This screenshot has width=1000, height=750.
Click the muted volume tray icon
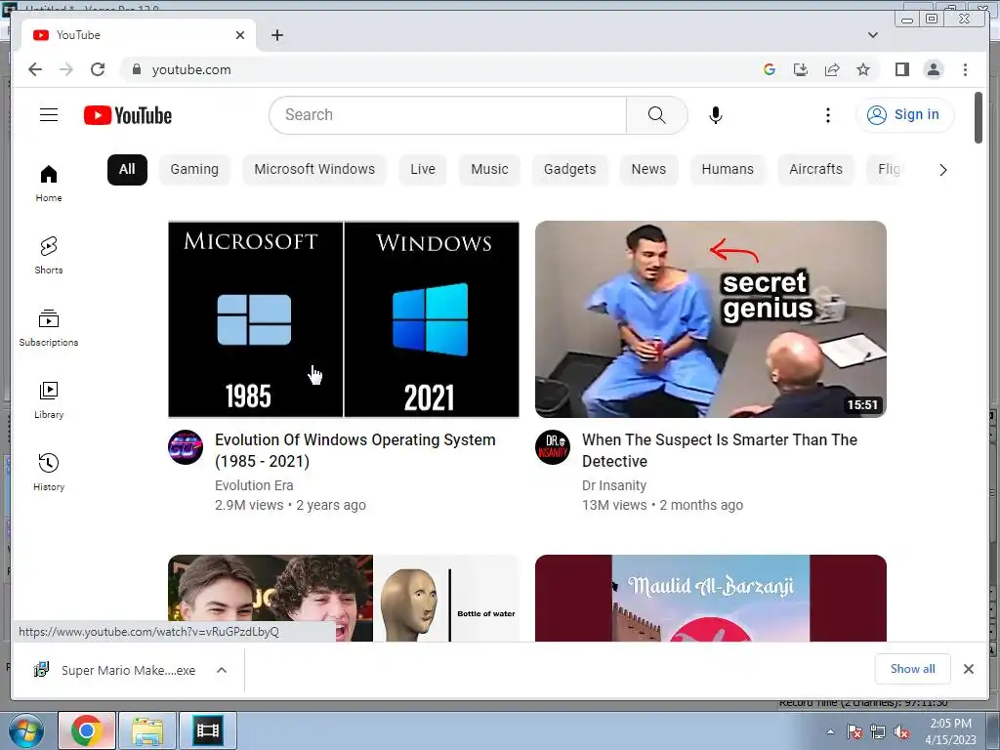[901, 732]
